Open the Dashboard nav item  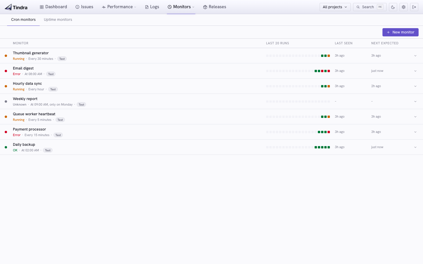coord(53,7)
